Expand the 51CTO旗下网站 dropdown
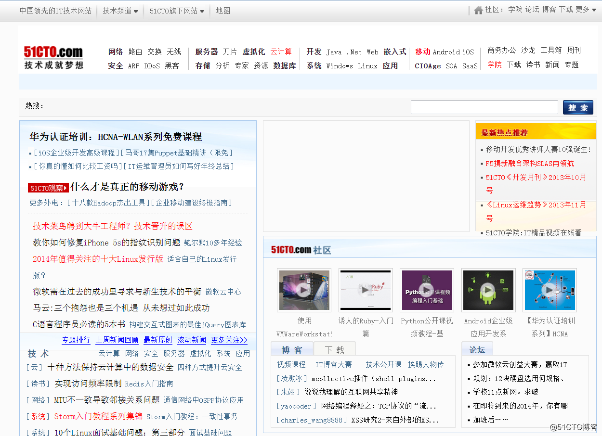The width and height of the screenshot is (602, 436). point(176,11)
